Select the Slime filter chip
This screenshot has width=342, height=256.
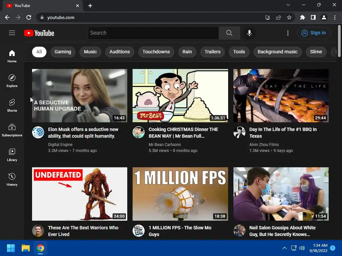point(316,52)
